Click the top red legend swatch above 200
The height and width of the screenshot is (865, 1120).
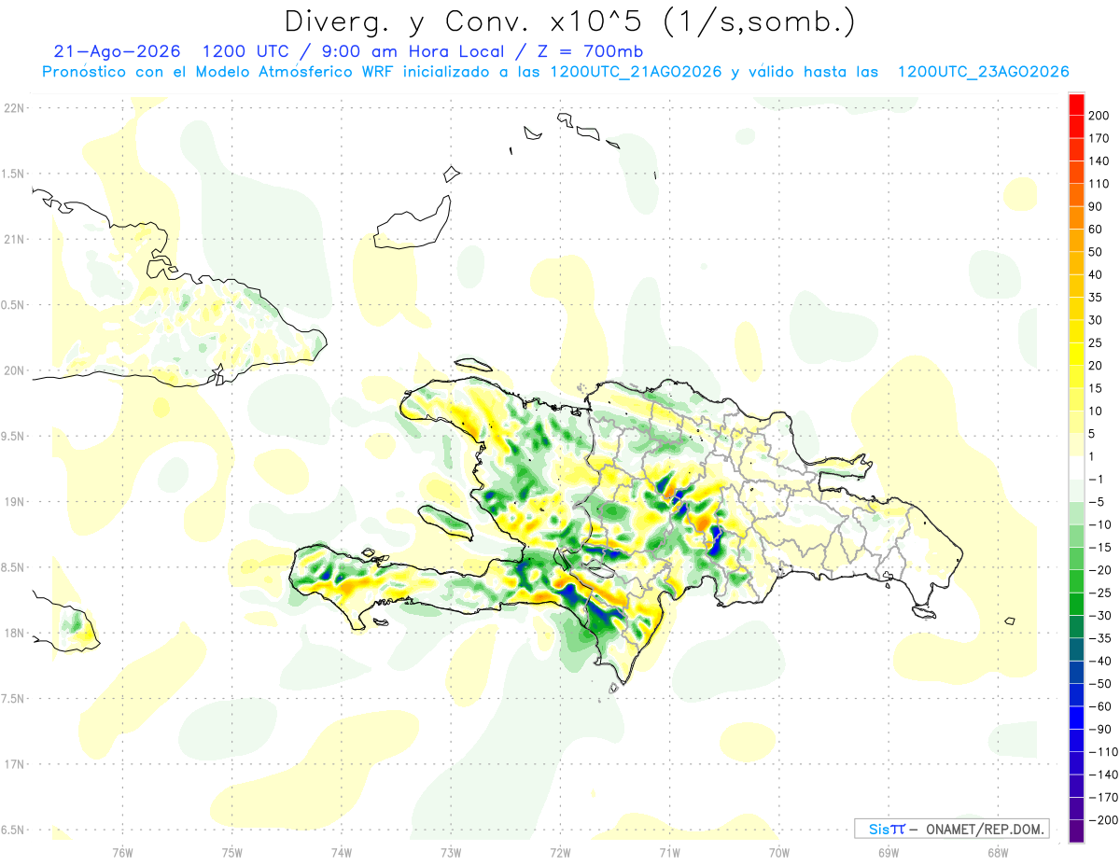pos(1076,104)
